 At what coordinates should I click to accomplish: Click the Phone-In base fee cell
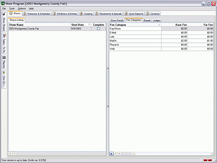point(174,45)
